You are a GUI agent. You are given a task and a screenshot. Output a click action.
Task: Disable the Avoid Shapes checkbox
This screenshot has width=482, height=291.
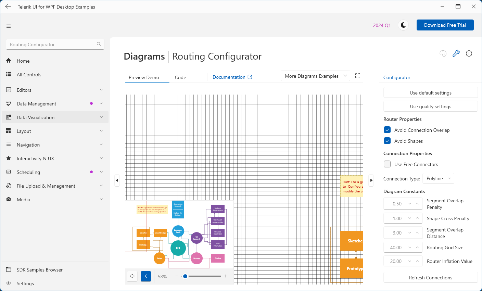[387, 141]
